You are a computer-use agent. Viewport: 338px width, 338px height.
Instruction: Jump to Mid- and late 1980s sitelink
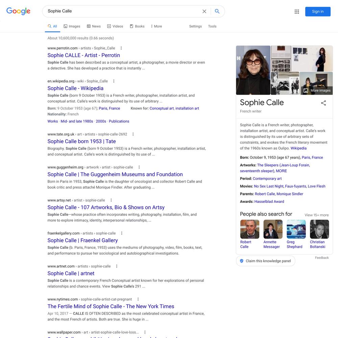[x=77, y=121]
